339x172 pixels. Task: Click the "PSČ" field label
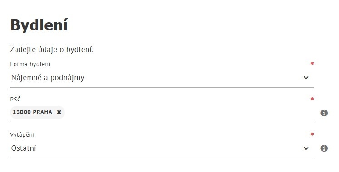click(15, 100)
